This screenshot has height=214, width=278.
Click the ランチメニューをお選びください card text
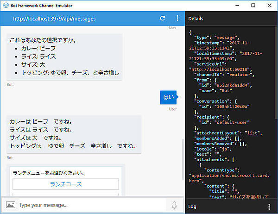tap(49, 173)
